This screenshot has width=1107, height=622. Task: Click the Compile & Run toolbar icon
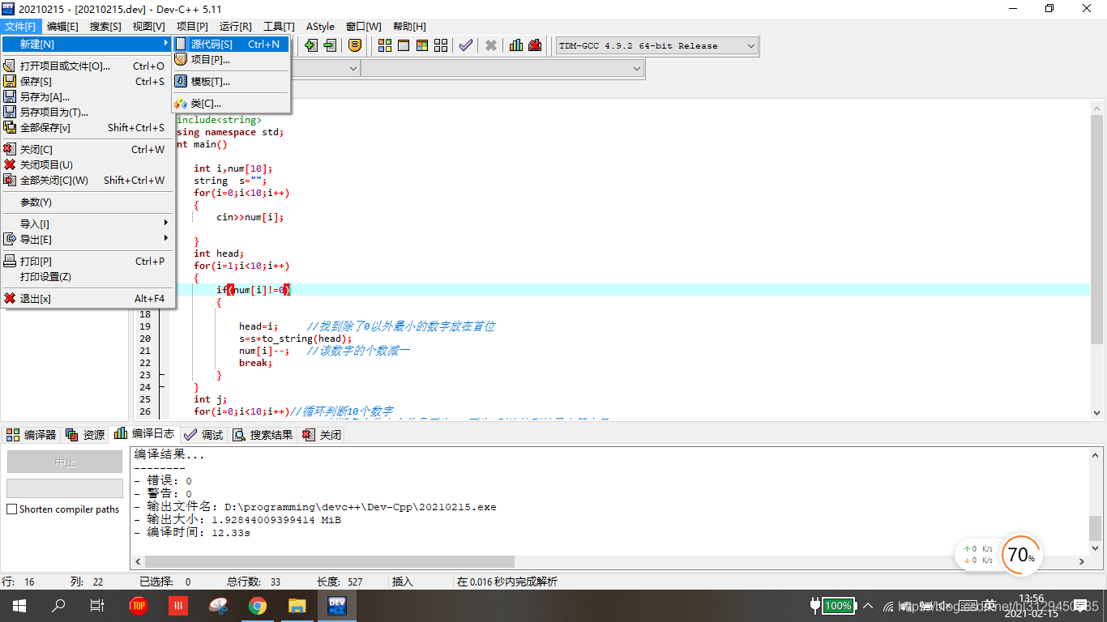(x=422, y=45)
